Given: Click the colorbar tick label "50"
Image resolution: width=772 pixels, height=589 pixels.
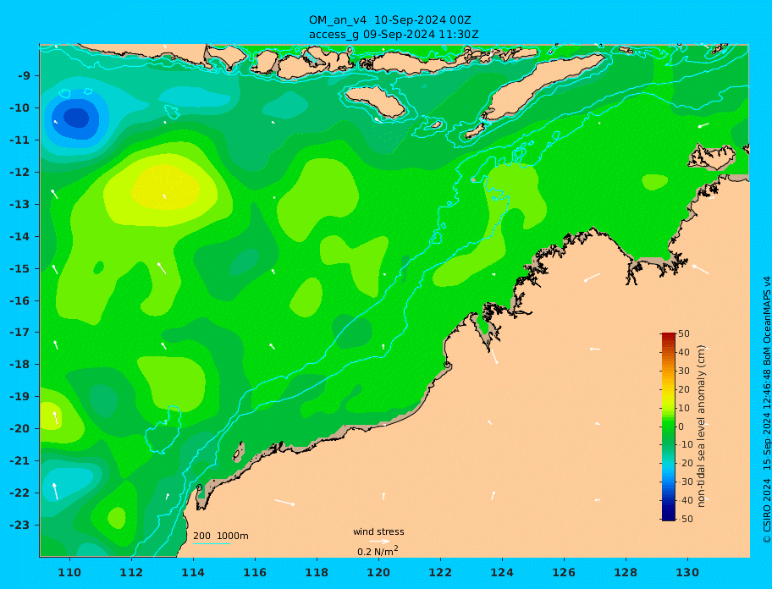Looking at the screenshot, I should (x=683, y=333).
